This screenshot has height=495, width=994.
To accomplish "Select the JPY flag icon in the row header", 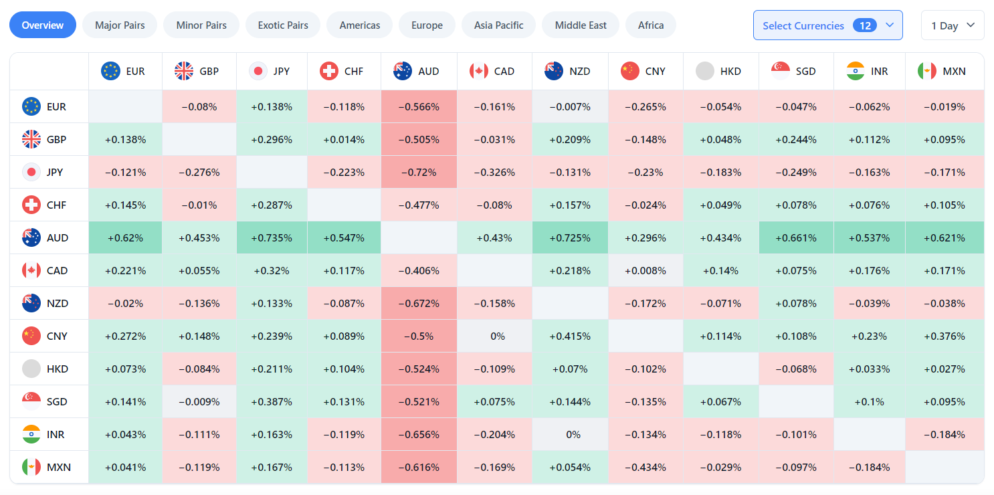I will click(x=31, y=172).
